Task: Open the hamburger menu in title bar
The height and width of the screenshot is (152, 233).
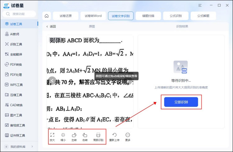Action: pyautogui.click(x=200, y=5)
